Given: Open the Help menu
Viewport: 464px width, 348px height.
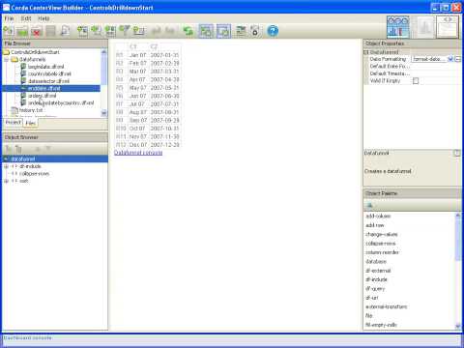Looking at the screenshot, I should click(x=43, y=18).
